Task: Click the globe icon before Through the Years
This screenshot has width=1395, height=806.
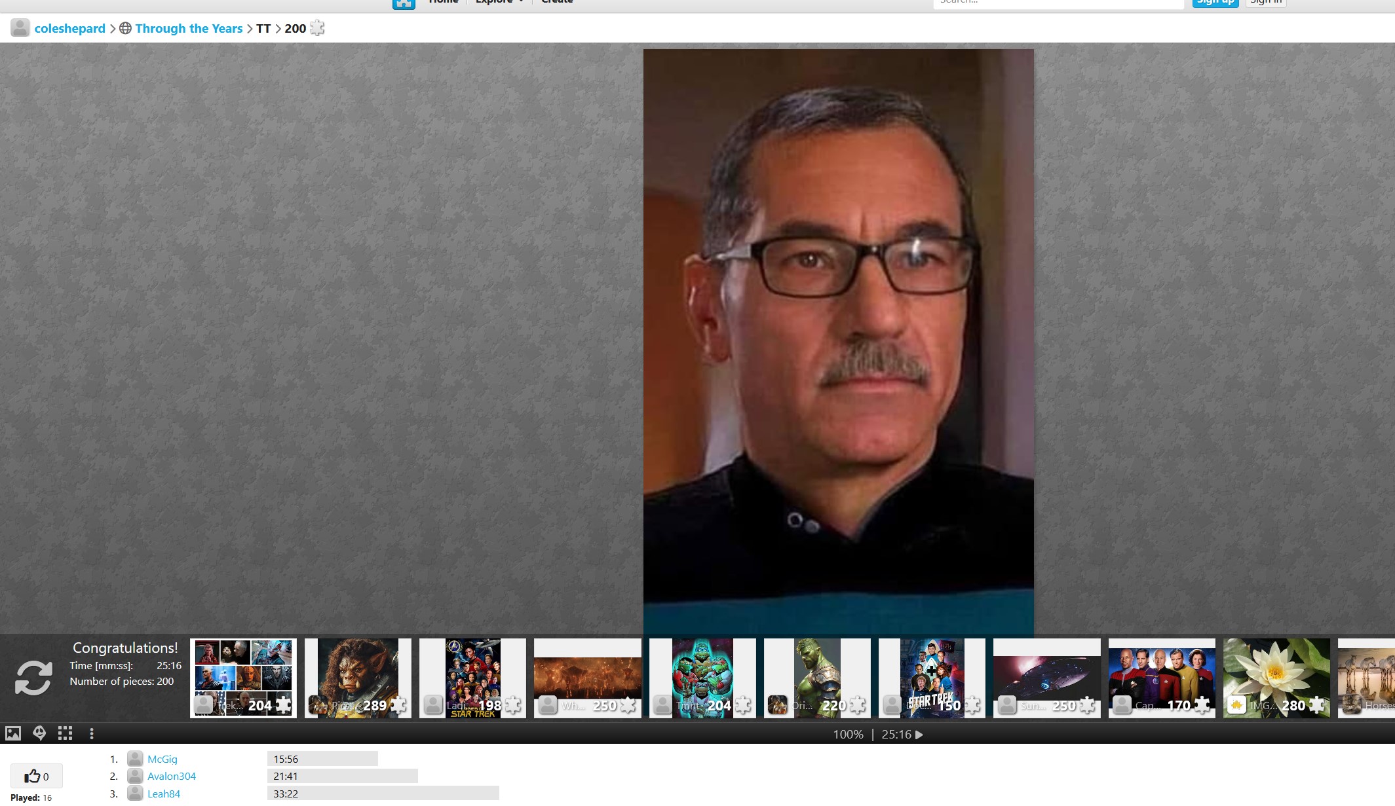Action: tap(125, 28)
